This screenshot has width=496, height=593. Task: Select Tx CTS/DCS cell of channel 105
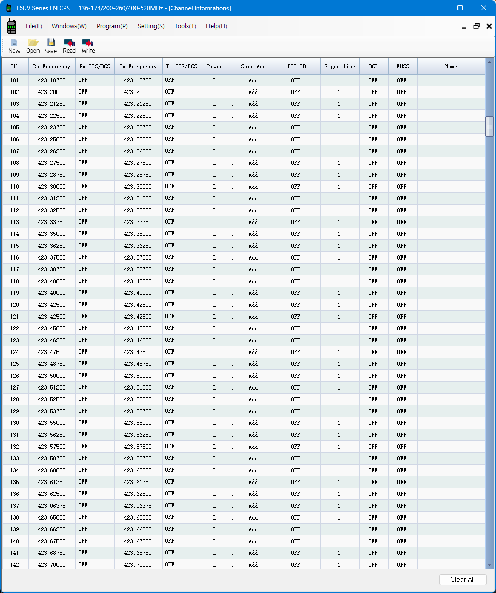click(x=181, y=127)
